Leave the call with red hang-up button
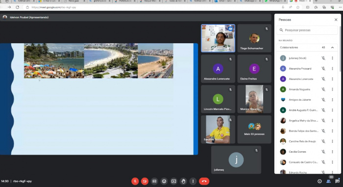343x187 pixels. pos(204,181)
